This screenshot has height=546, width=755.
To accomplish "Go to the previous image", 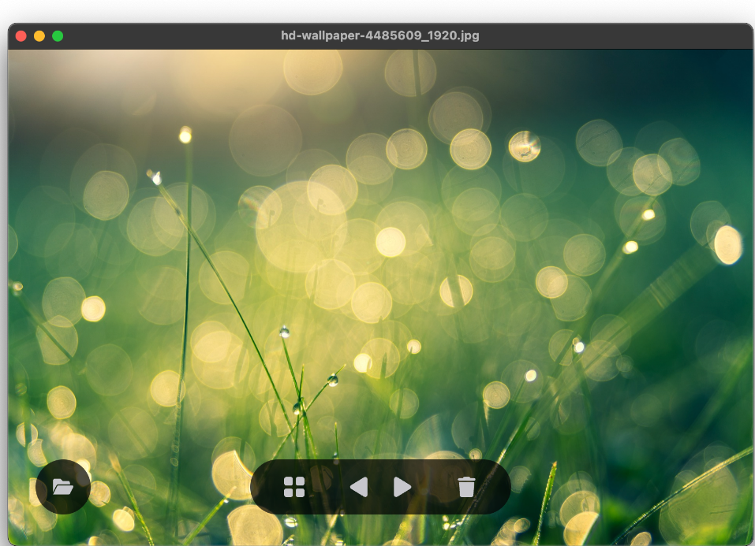I will point(359,487).
